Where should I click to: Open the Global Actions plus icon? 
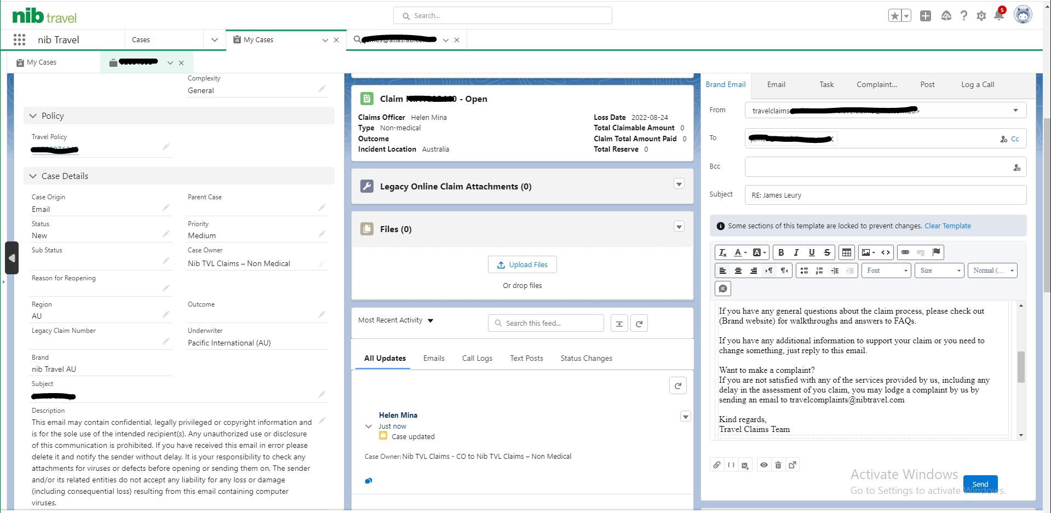[x=926, y=16]
